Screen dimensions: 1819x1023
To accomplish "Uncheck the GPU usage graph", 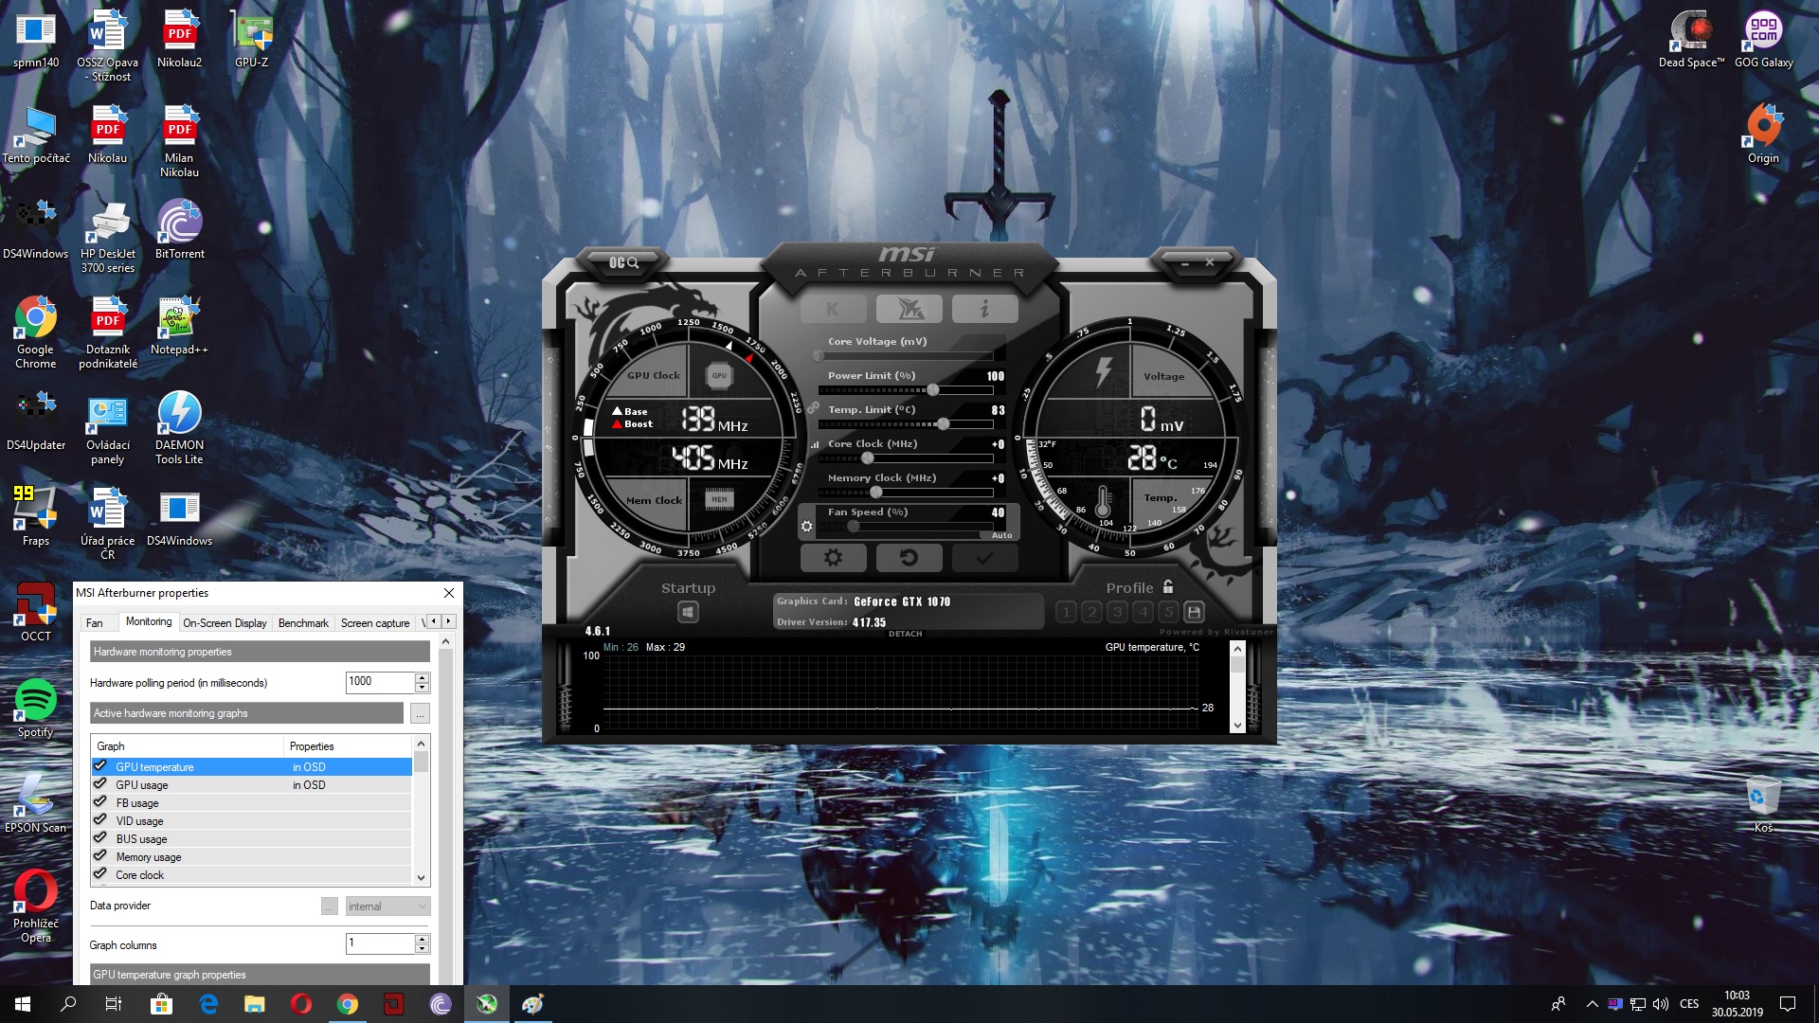I will click(x=100, y=784).
